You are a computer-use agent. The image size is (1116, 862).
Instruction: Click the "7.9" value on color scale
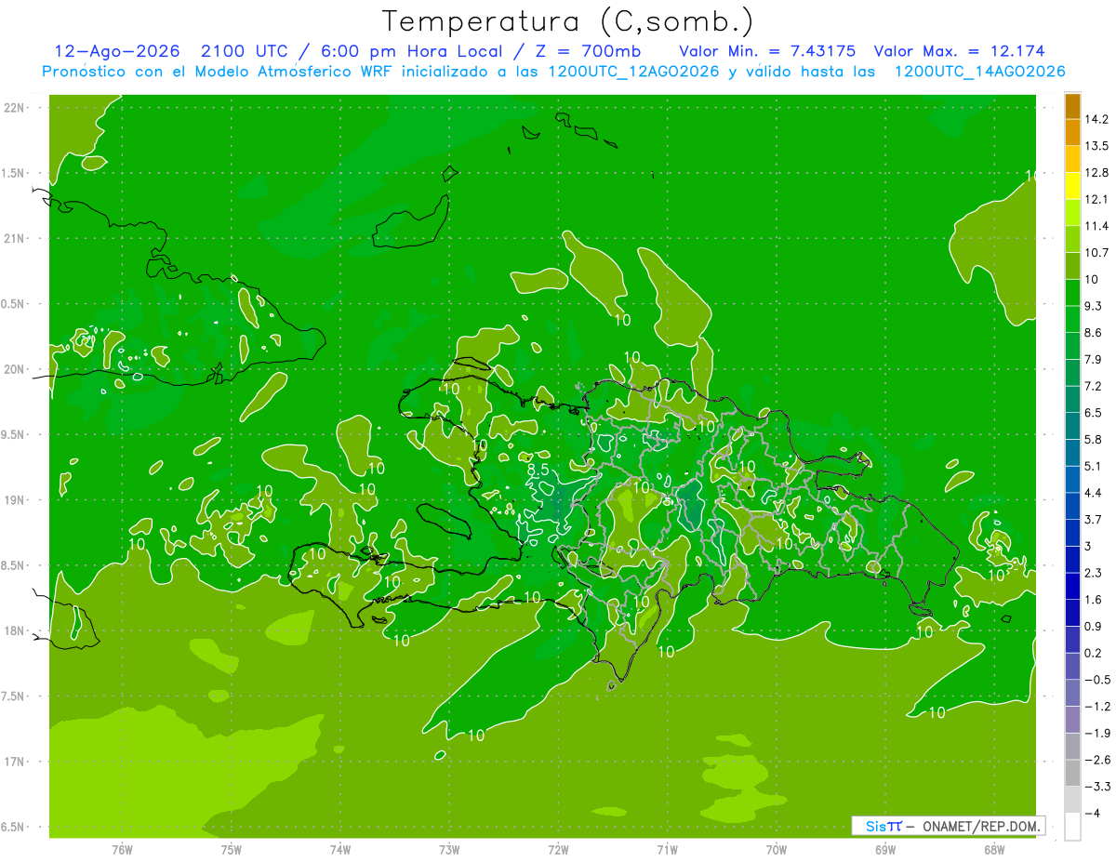coord(1095,359)
